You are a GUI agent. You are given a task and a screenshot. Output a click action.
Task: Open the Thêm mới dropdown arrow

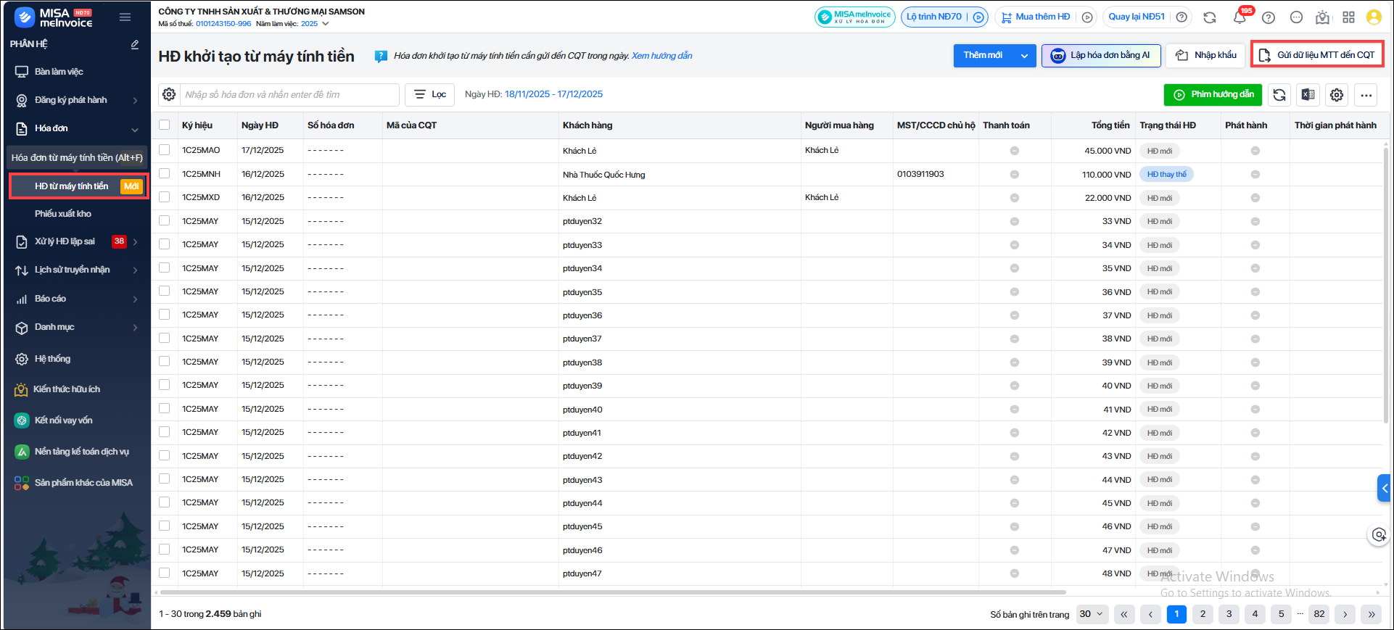tap(1024, 56)
